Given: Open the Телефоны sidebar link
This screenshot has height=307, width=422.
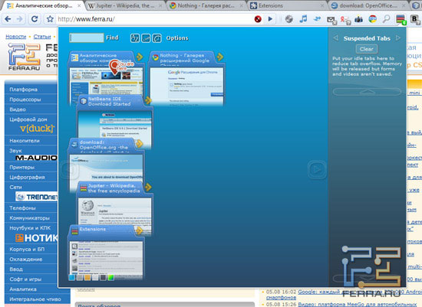Looking at the screenshot, I should click(x=22, y=208).
